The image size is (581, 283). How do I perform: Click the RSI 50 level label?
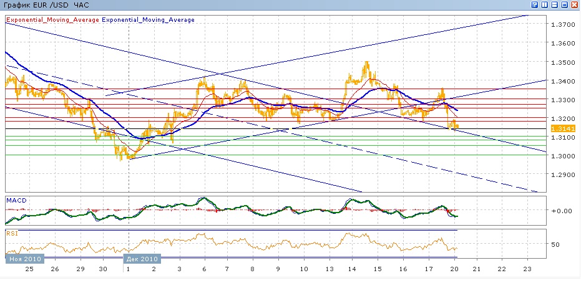(x=555, y=245)
